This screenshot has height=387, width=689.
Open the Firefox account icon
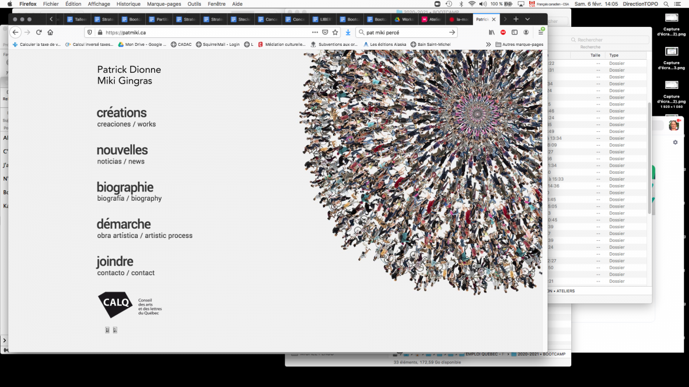525,33
